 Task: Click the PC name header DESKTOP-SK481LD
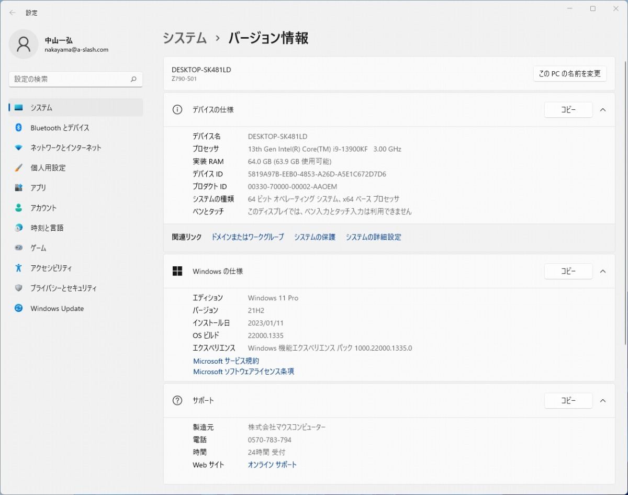coord(201,70)
